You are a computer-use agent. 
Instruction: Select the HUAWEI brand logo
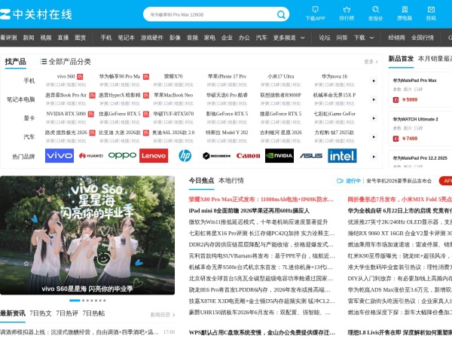[x=91, y=156]
